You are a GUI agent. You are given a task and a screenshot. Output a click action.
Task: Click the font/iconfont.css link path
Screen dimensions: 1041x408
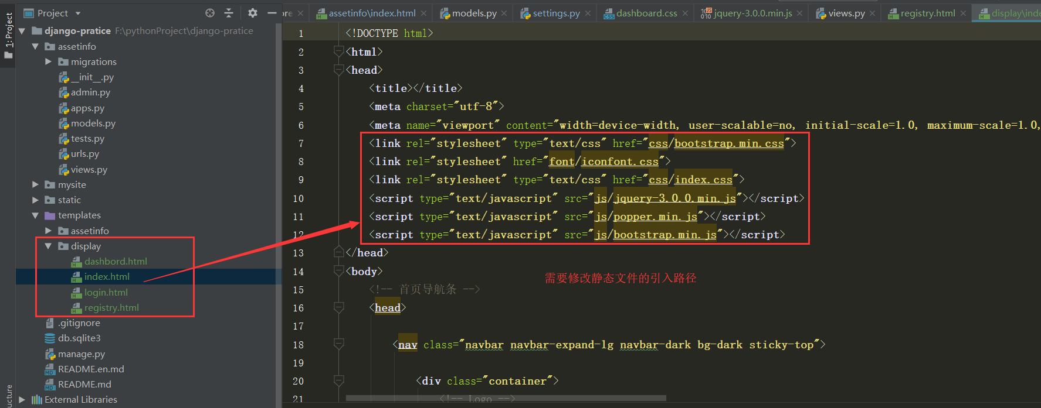603,162
